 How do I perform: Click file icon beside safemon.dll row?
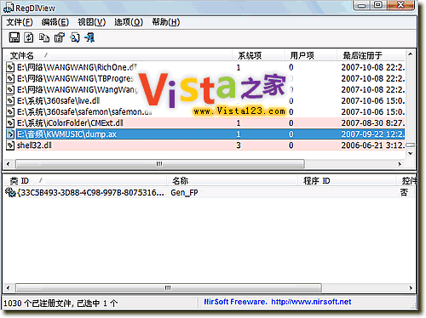pyautogui.click(x=10, y=111)
